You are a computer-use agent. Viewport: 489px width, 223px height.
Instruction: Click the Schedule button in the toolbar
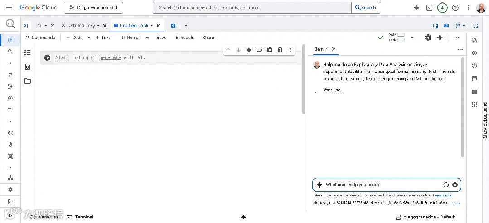[x=184, y=38]
